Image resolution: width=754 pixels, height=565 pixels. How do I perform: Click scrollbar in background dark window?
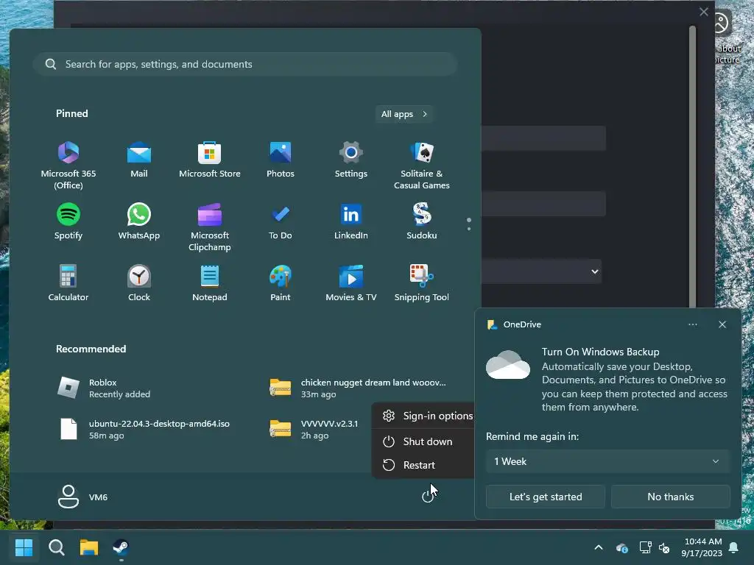pyautogui.click(x=692, y=166)
